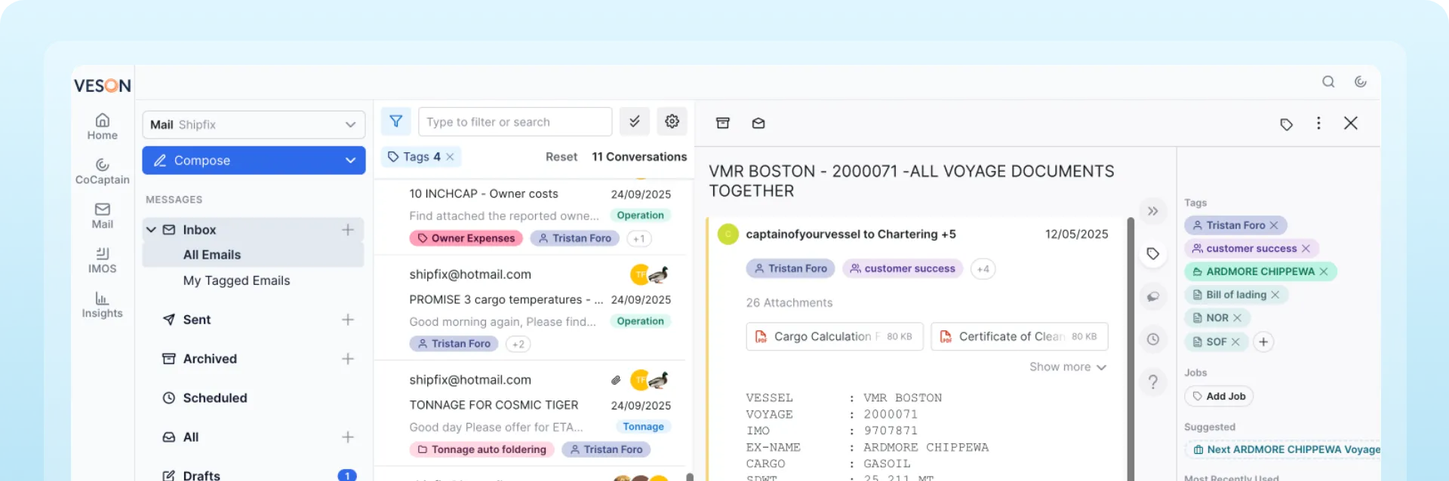1449x481 pixels.
Task: Open the Archived folder
Action: [x=209, y=359]
